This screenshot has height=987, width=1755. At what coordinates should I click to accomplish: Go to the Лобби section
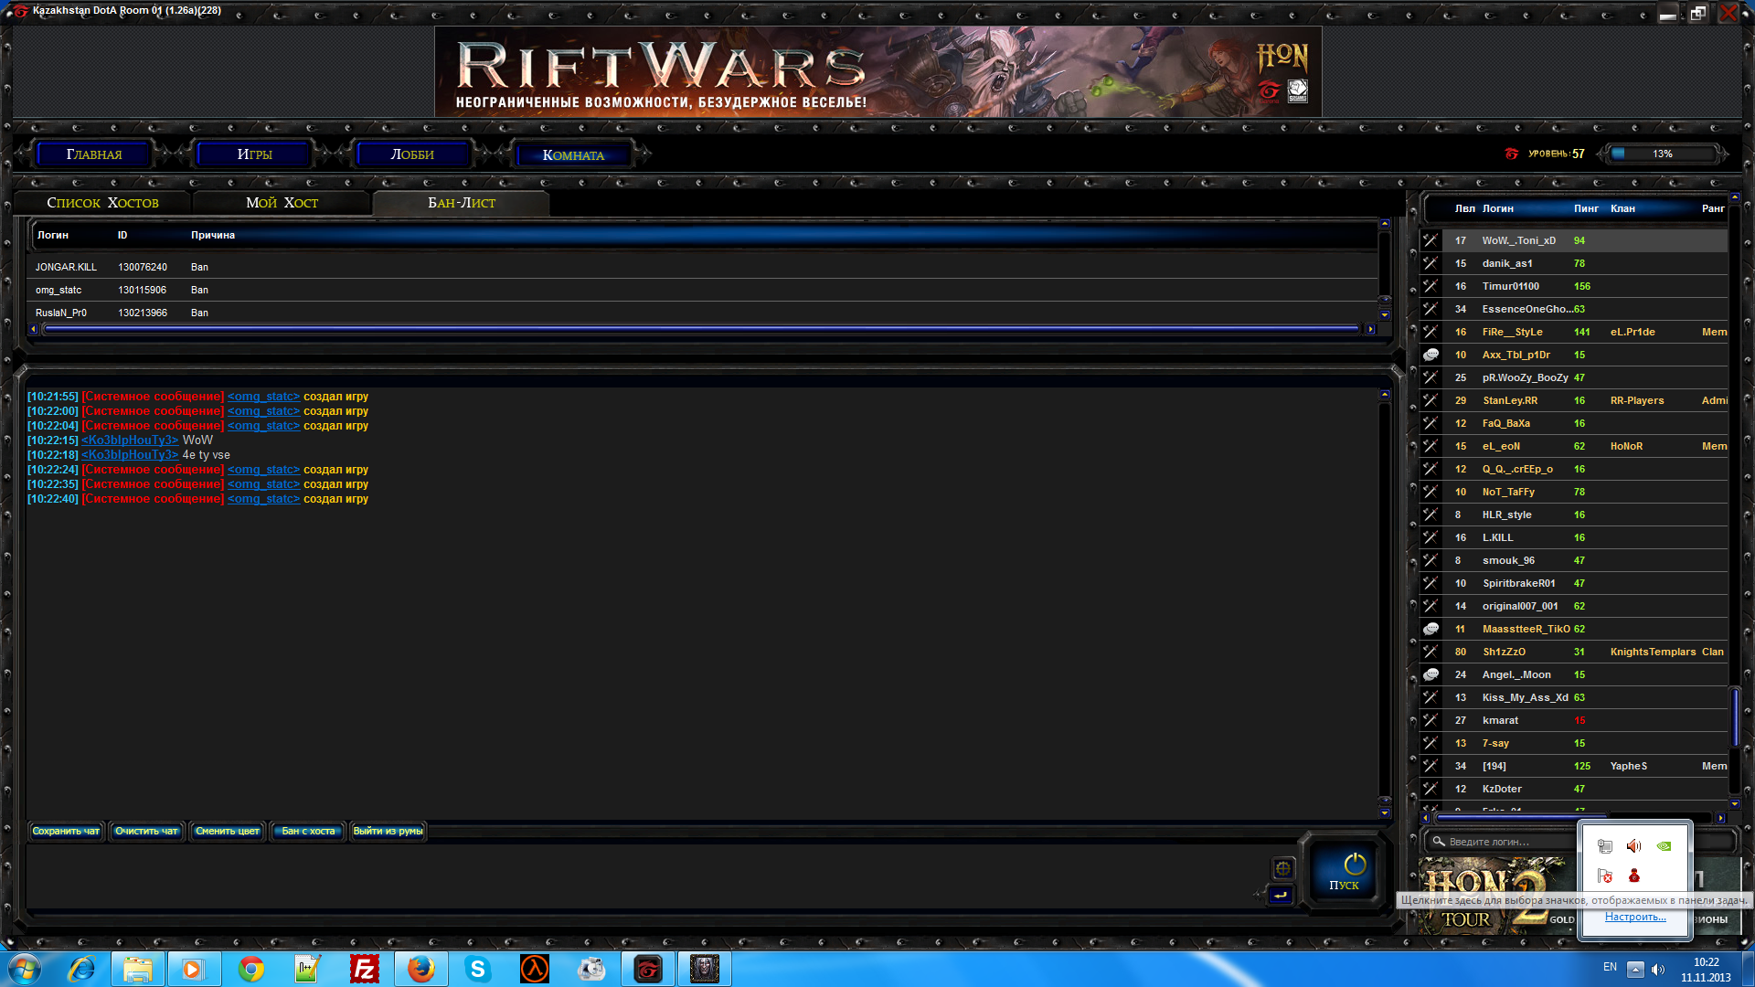(412, 154)
